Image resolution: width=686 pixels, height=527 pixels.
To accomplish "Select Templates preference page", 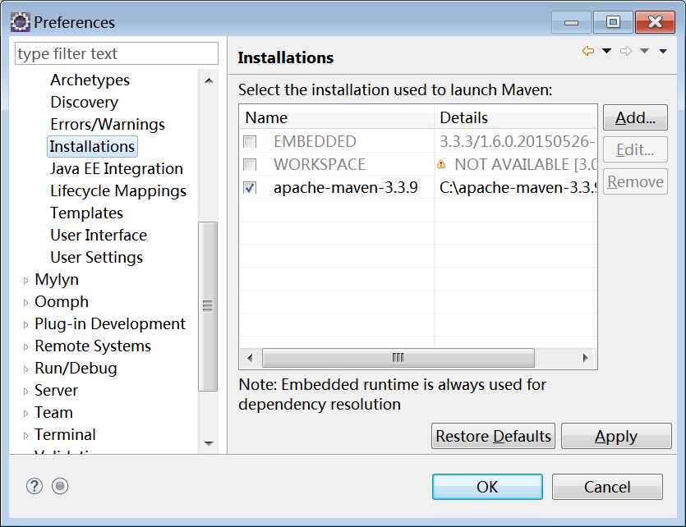I will 86,213.
